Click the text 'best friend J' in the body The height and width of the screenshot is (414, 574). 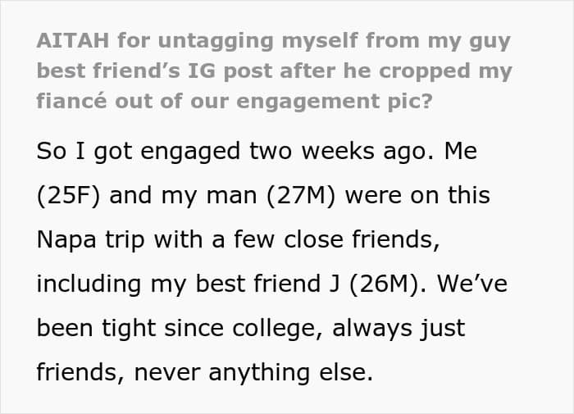[x=267, y=284]
